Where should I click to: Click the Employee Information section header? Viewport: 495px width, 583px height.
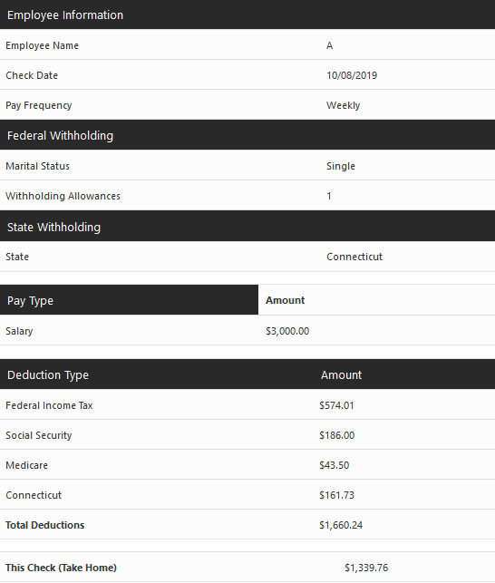tap(247, 15)
